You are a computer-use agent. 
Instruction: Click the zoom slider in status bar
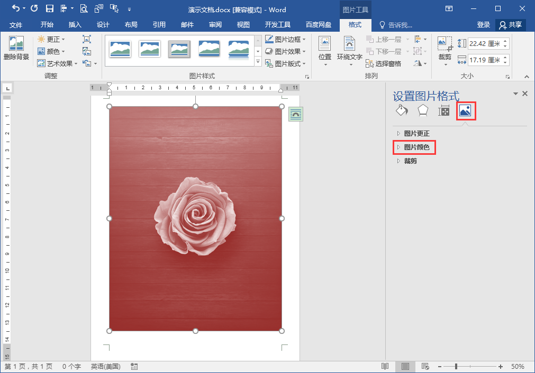tap(470, 367)
